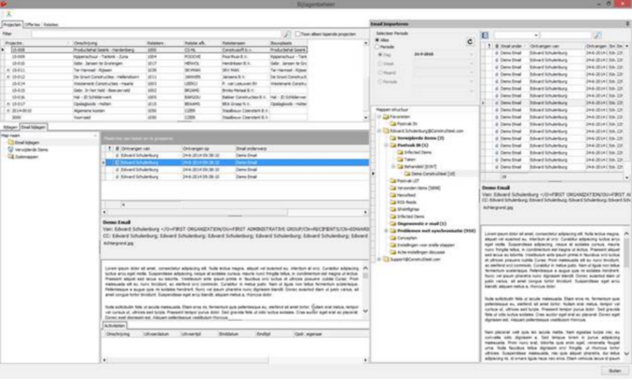Switch to the Relaties tab
Screen dimensions: 632x379
click(x=51, y=24)
